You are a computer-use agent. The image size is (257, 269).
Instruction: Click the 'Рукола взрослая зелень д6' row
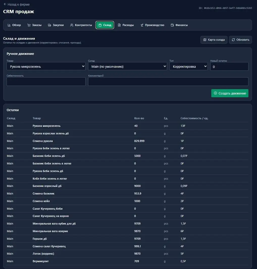(x=127, y=133)
